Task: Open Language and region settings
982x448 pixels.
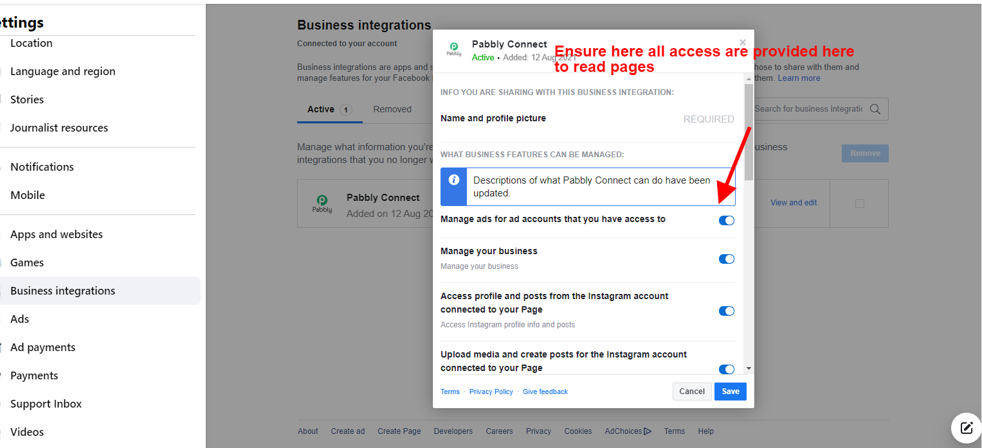Action: click(63, 71)
